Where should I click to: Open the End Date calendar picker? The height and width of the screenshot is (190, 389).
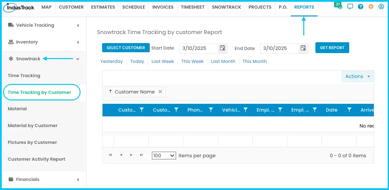tap(303, 48)
